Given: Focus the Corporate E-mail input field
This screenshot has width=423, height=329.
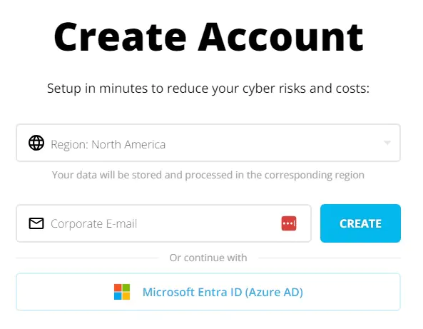Looking at the screenshot, I should (x=164, y=223).
